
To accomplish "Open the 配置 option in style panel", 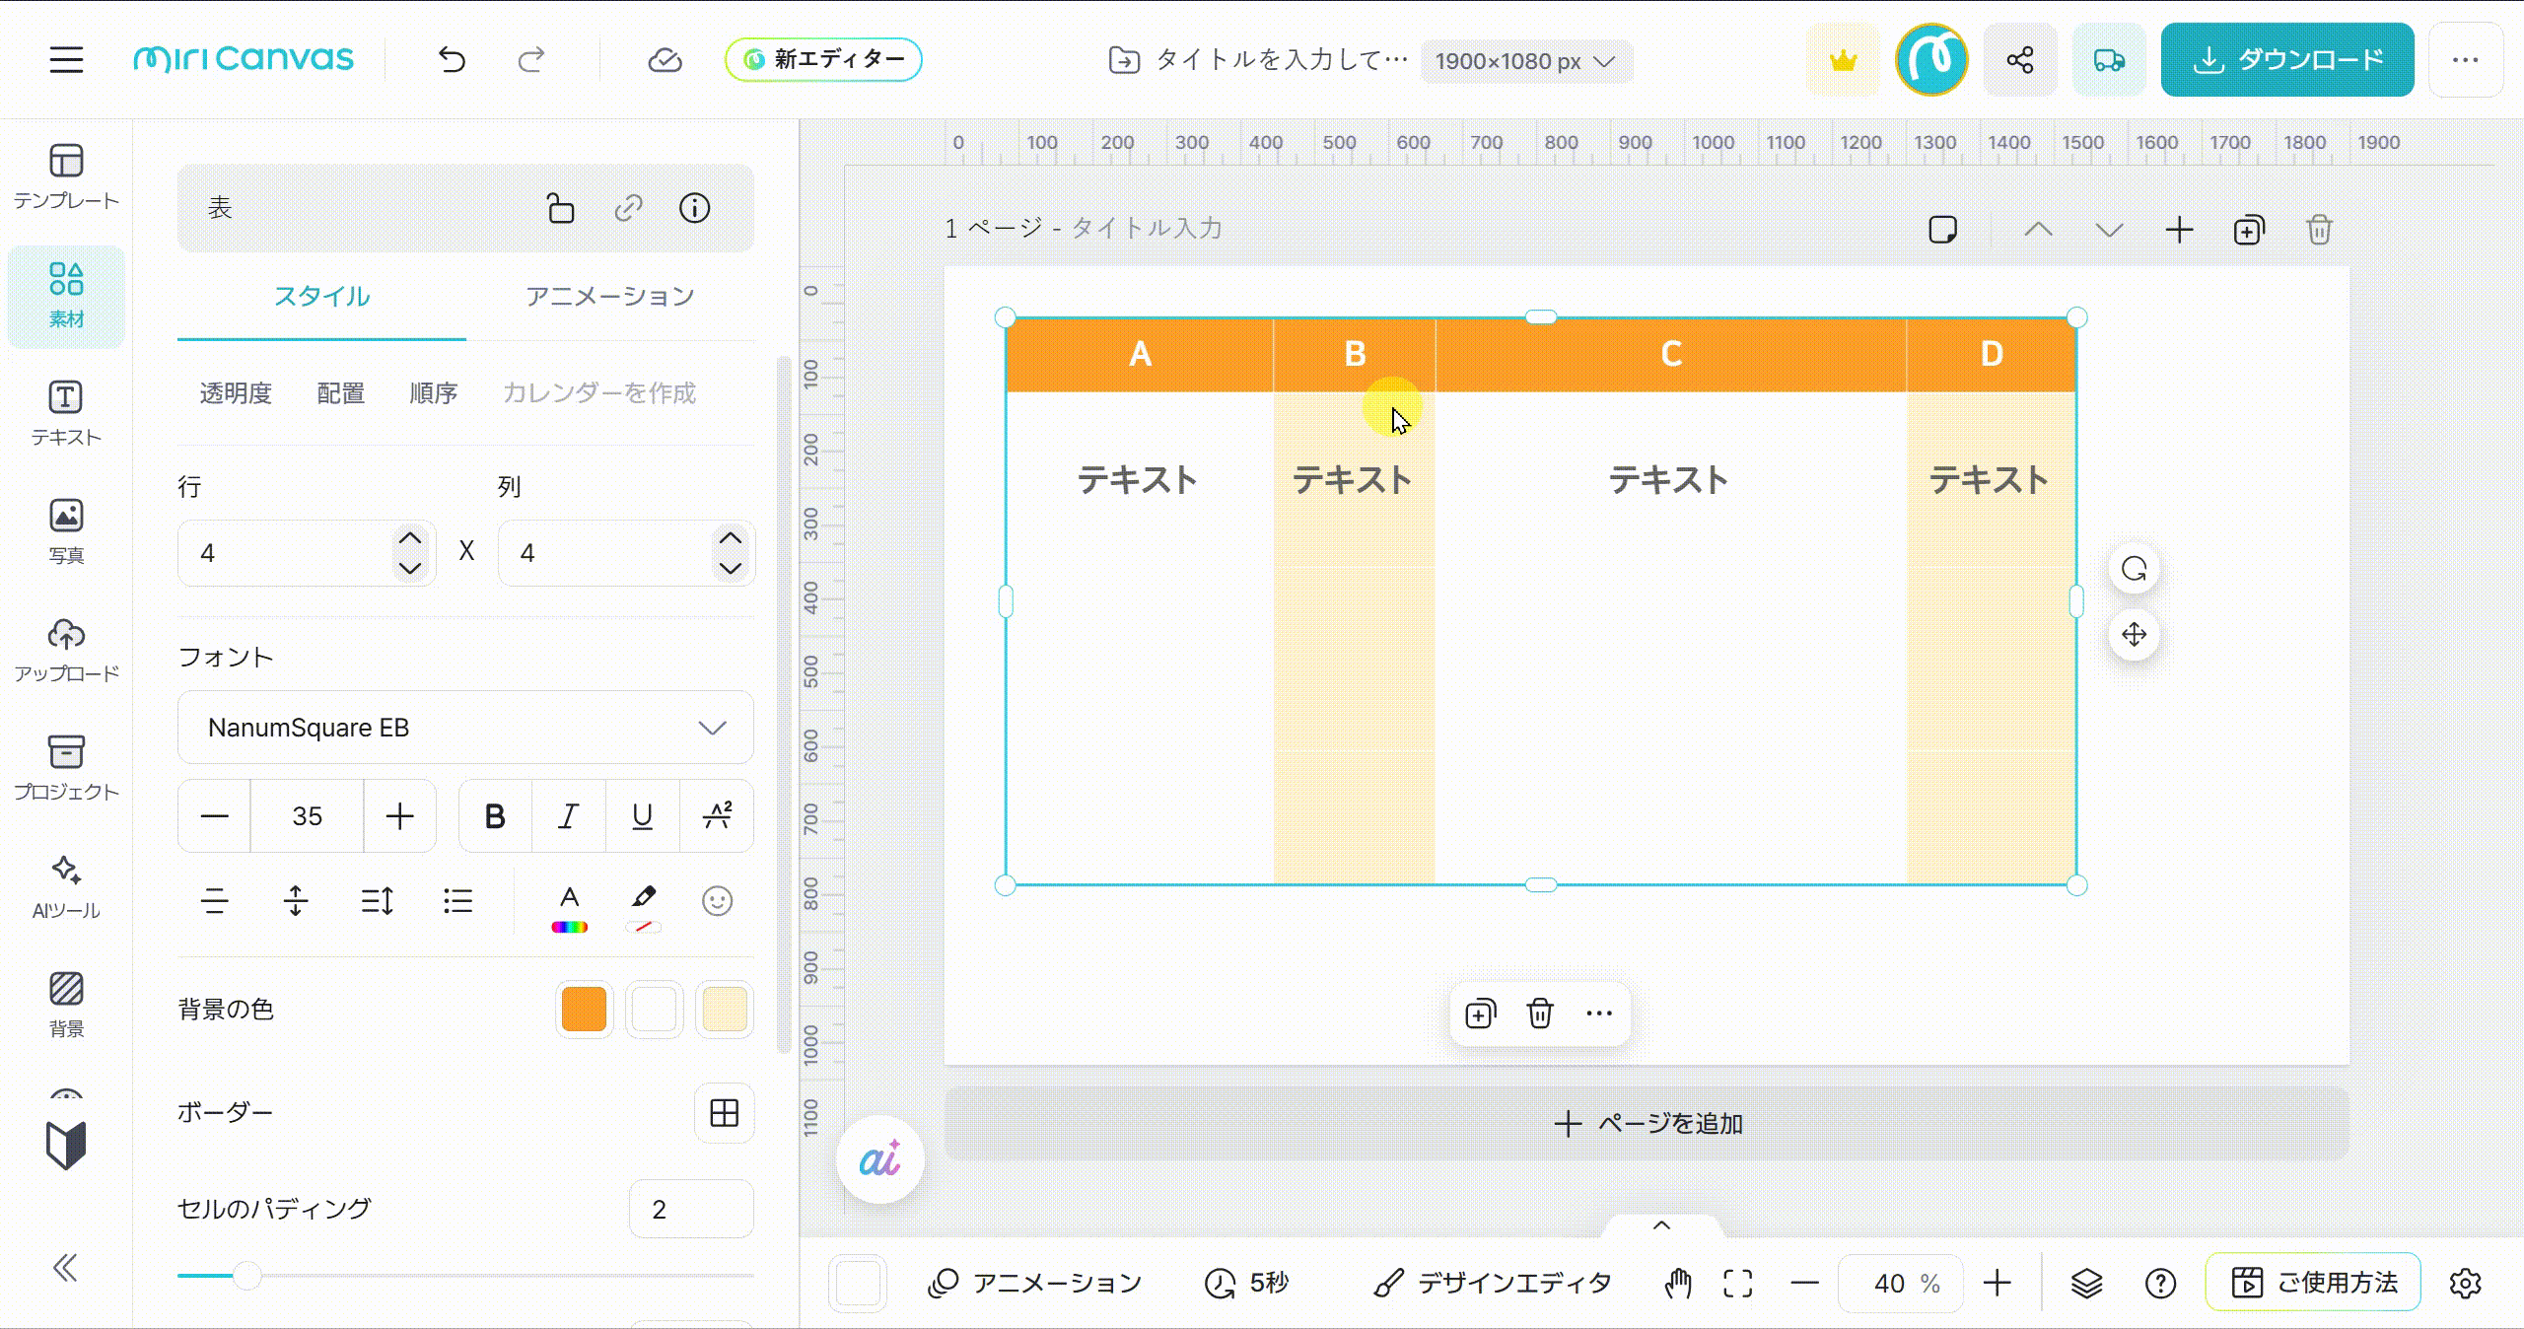I will click(340, 393).
